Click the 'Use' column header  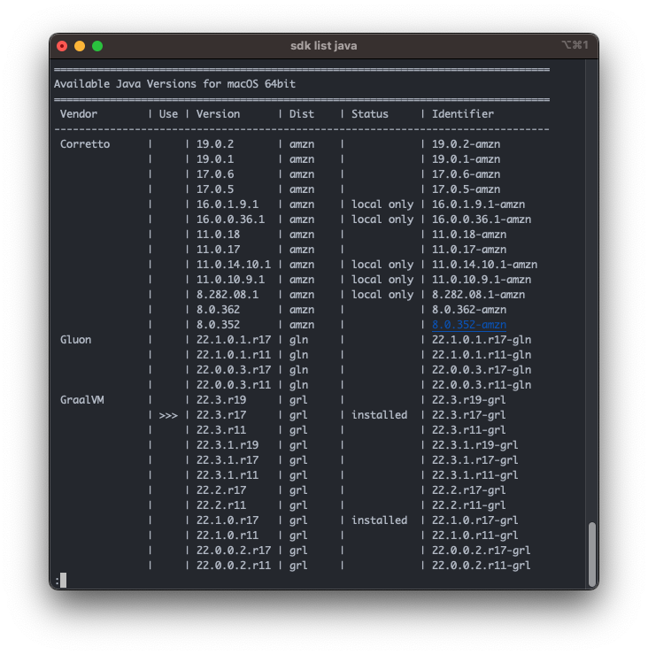168,114
